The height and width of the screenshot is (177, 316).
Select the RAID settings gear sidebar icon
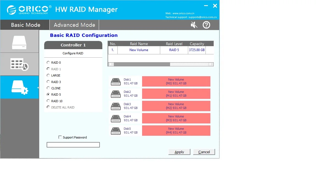[19, 87]
